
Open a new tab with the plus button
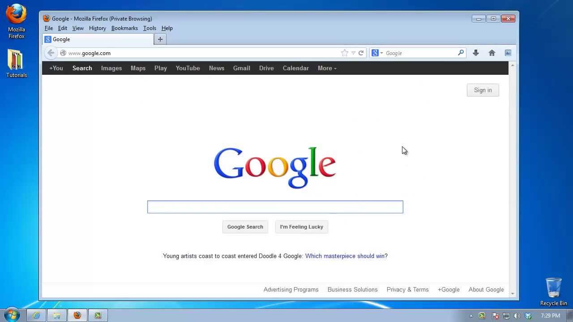[x=160, y=39]
